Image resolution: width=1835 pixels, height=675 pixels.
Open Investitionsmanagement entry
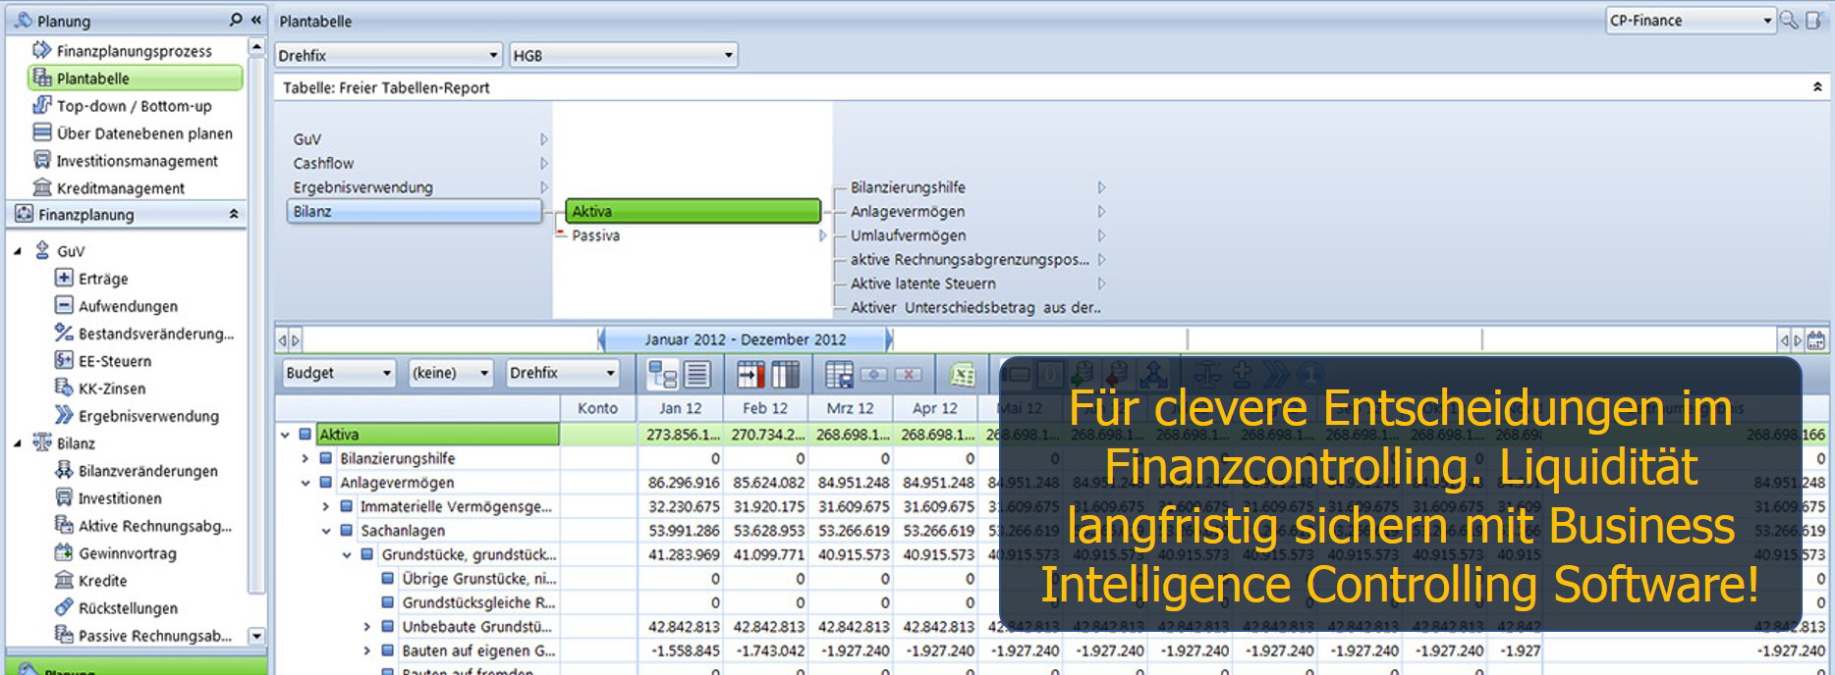126,160
